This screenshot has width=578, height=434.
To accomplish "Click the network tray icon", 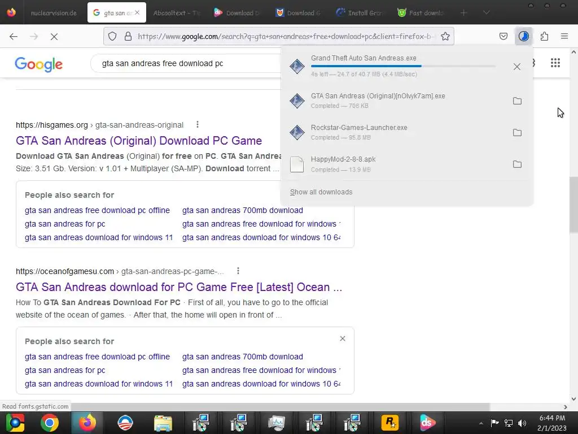I will (509, 423).
